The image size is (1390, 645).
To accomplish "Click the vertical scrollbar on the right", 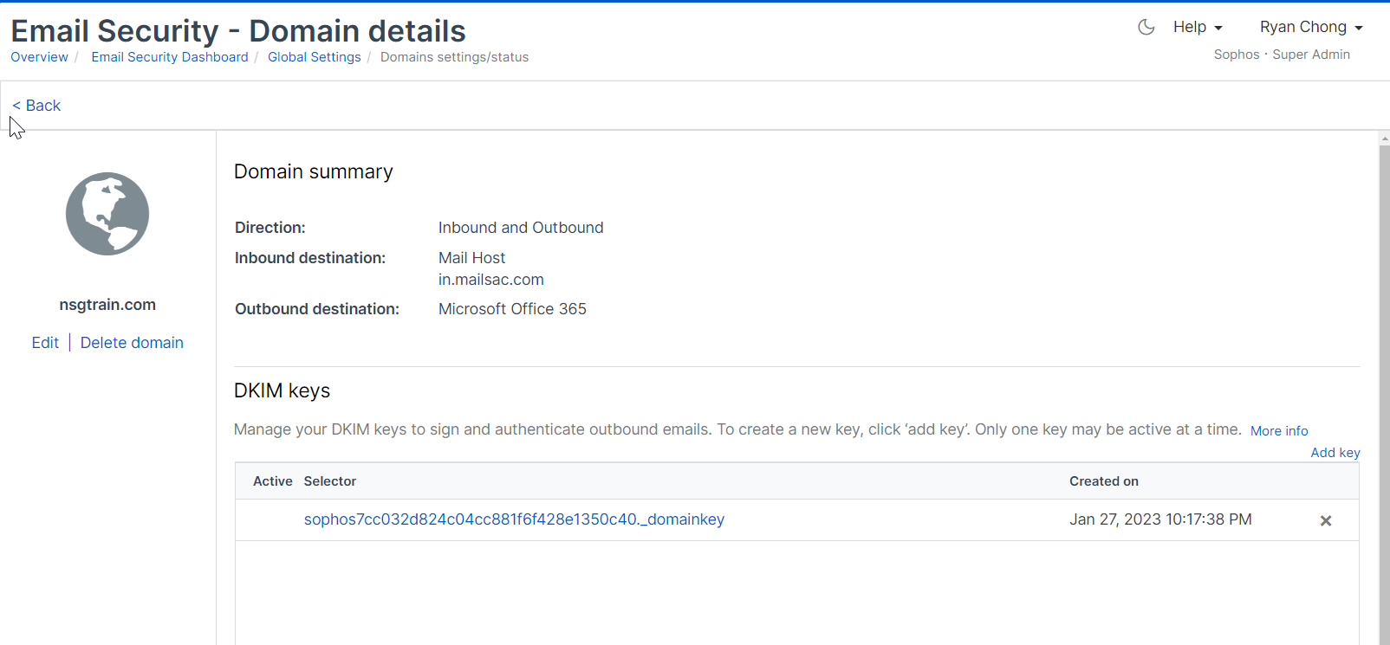I will 1384,390.
